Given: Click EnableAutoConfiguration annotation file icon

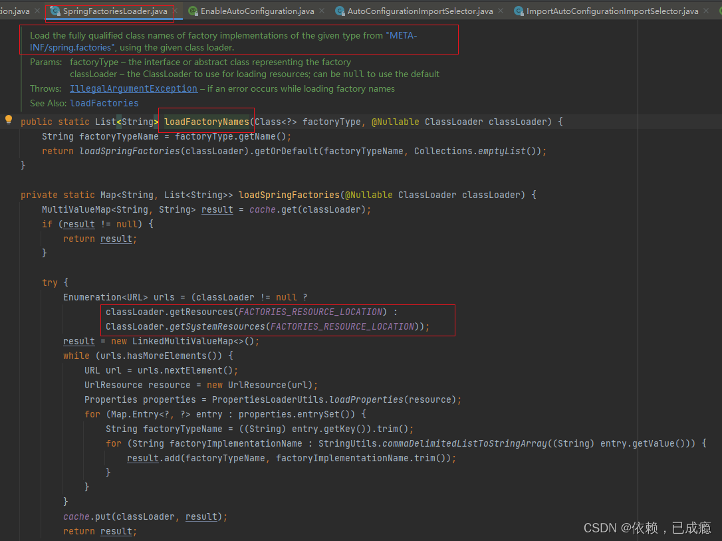Looking at the screenshot, I should pos(193,11).
